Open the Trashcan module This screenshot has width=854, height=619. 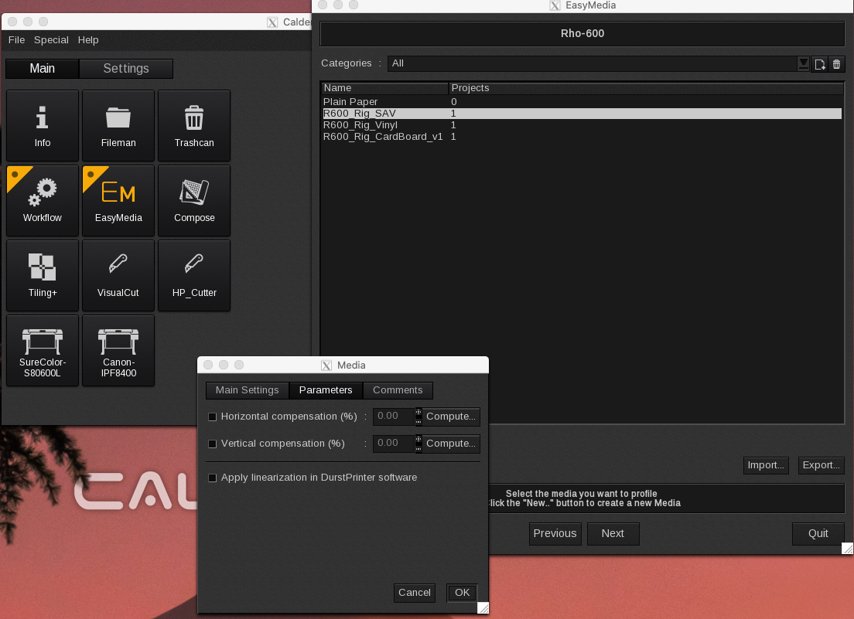(194, 125)
